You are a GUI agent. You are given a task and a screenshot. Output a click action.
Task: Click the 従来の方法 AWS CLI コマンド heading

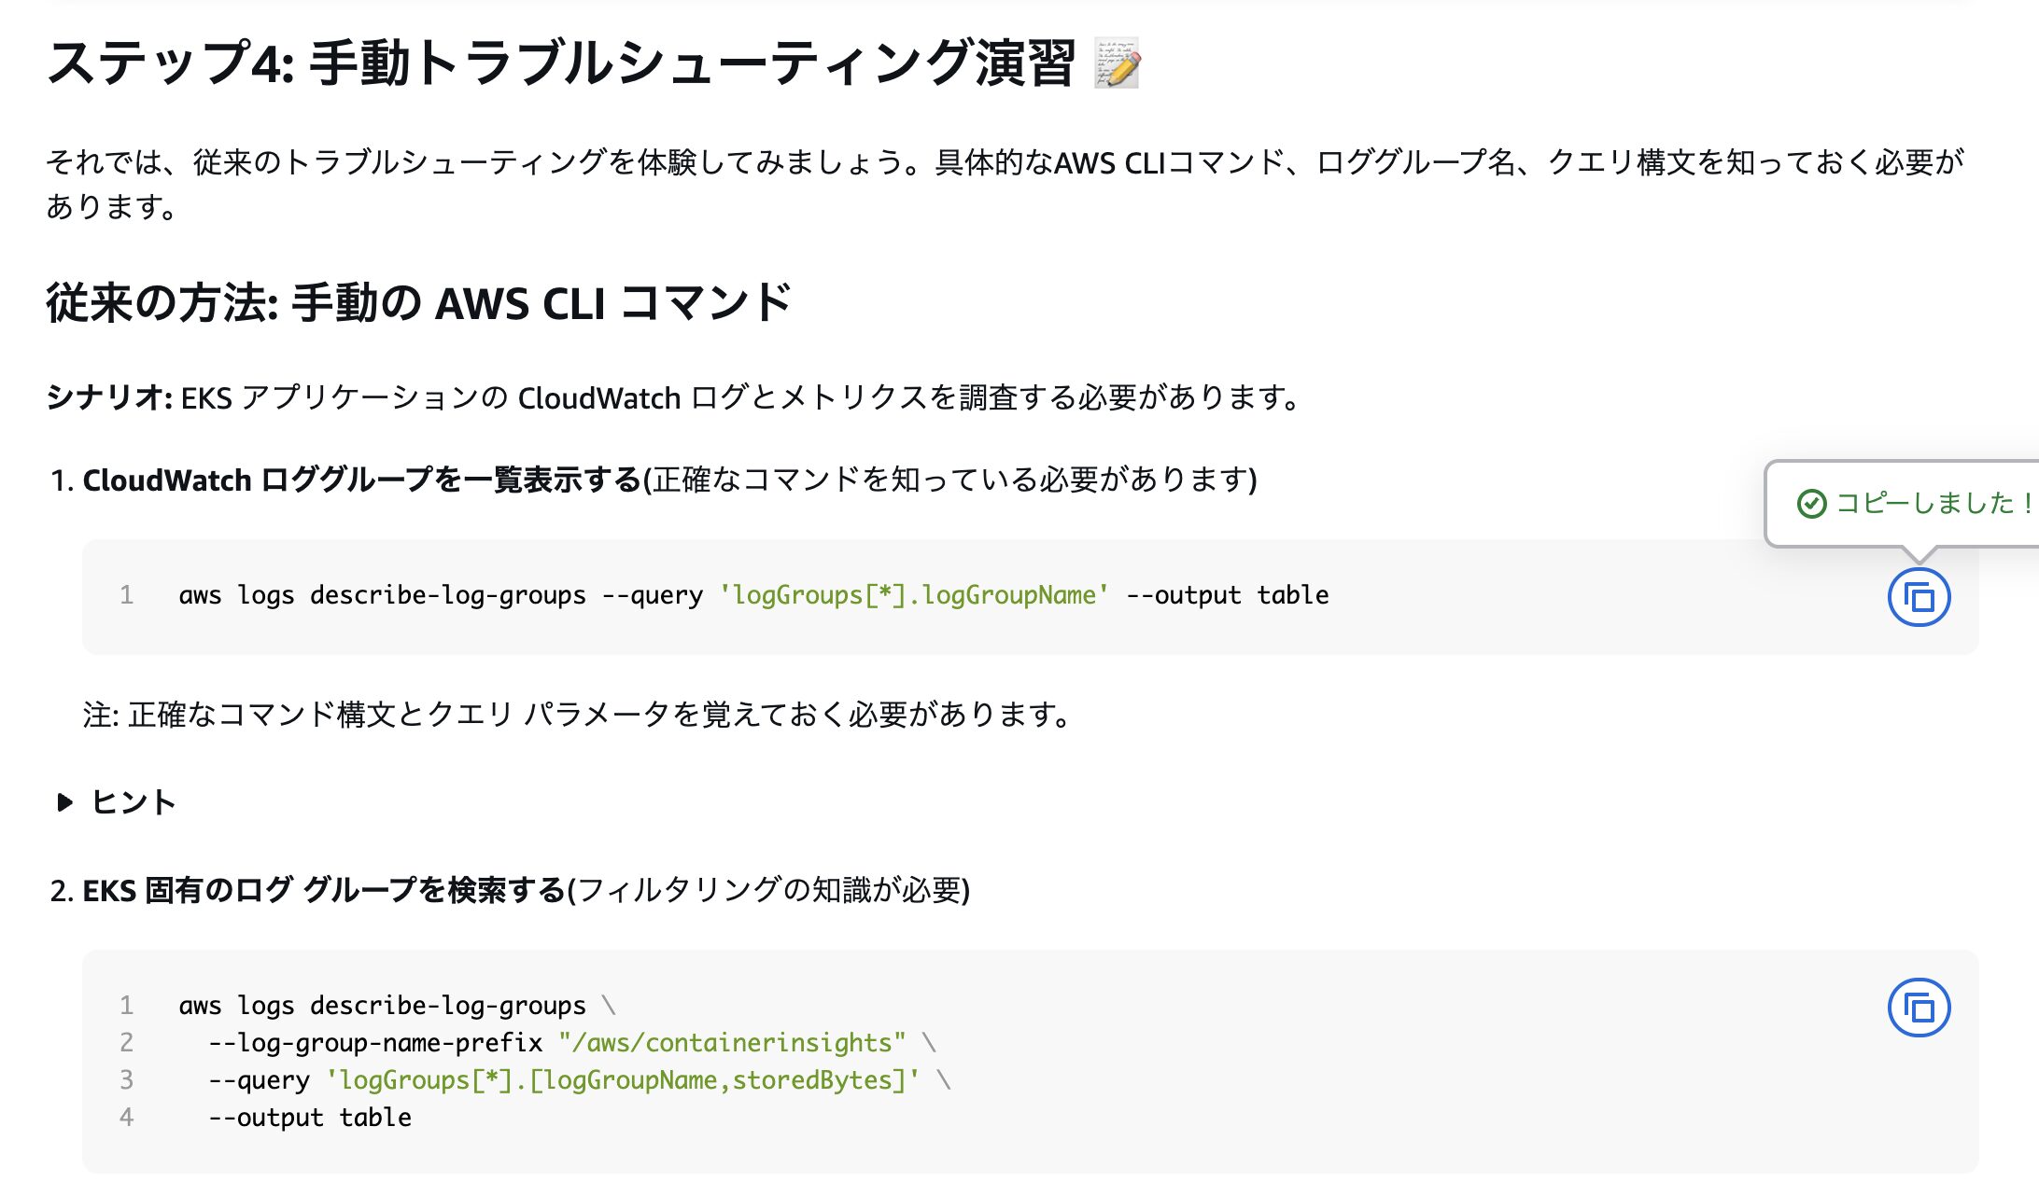point(418,303)
